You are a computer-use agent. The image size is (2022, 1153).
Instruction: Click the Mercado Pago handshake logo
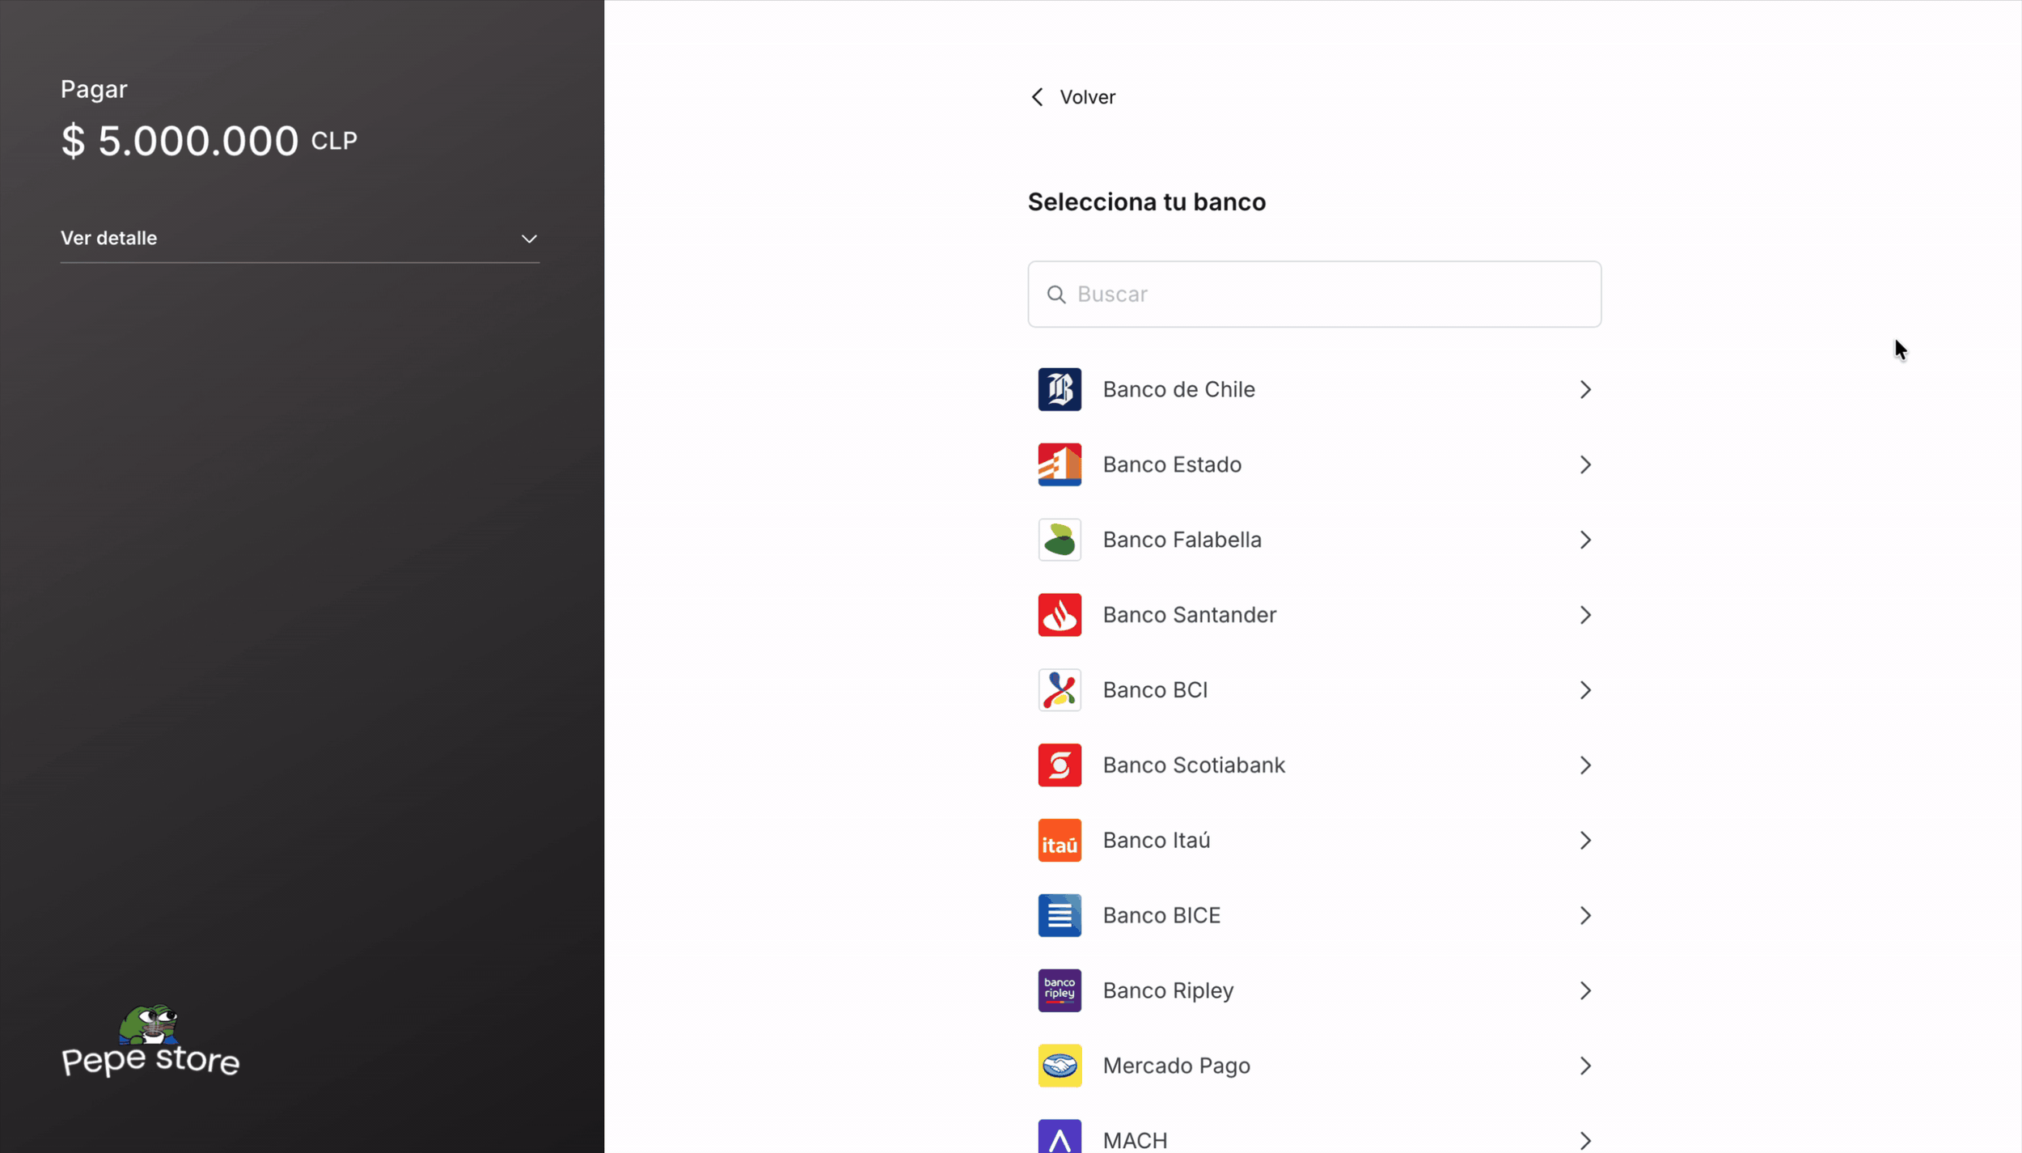tap(1060, 1066)
